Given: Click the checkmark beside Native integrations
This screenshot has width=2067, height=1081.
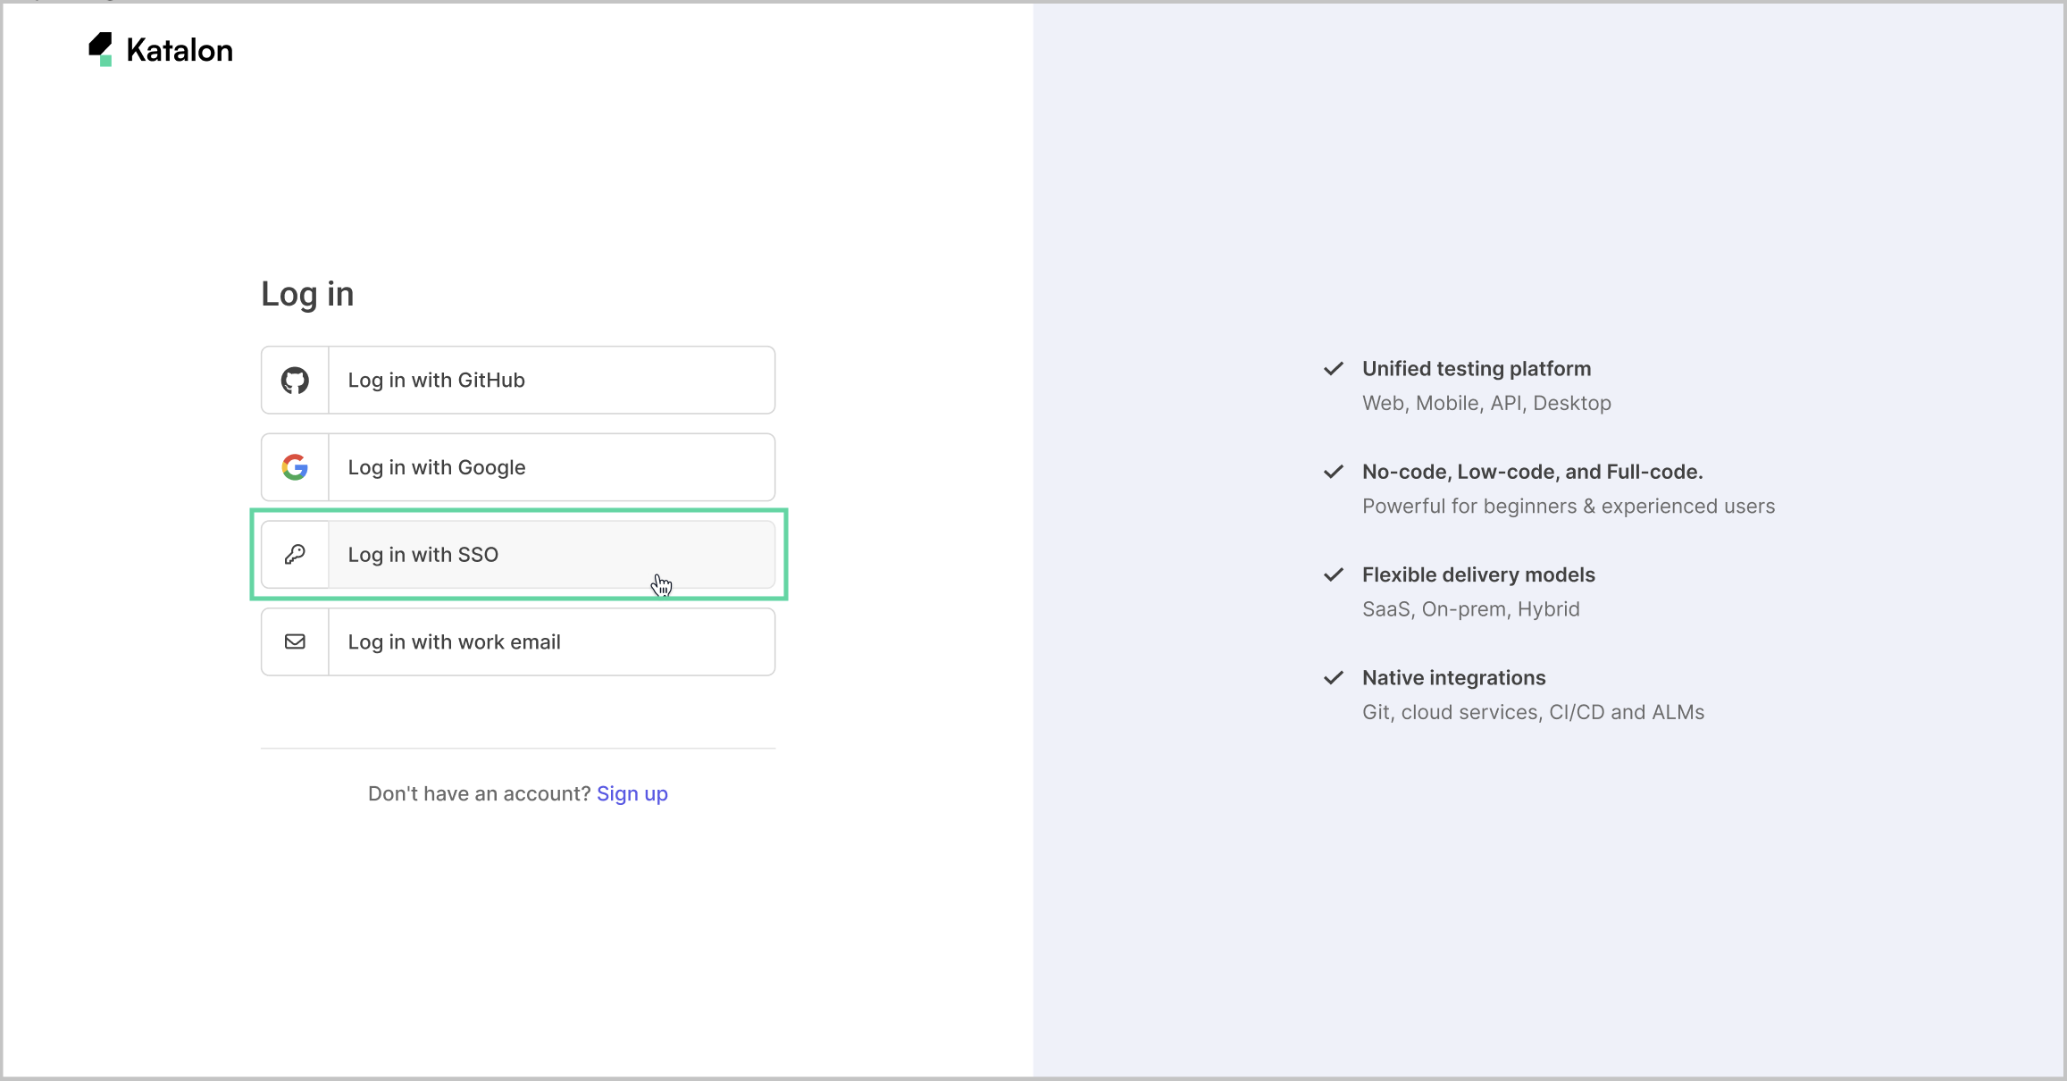Looking at the screenshot, I should [1333, 677].
